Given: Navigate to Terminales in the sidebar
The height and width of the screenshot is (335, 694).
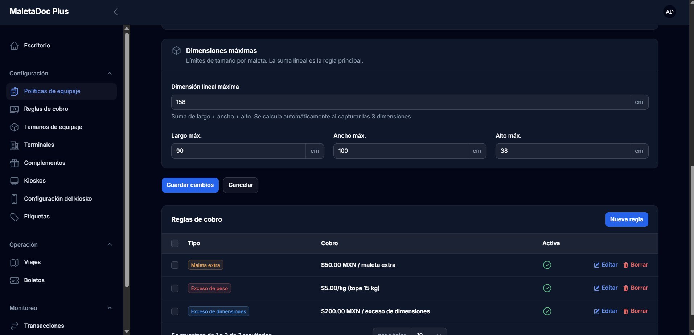Looking at the screenshot, I should coord(61,145).
